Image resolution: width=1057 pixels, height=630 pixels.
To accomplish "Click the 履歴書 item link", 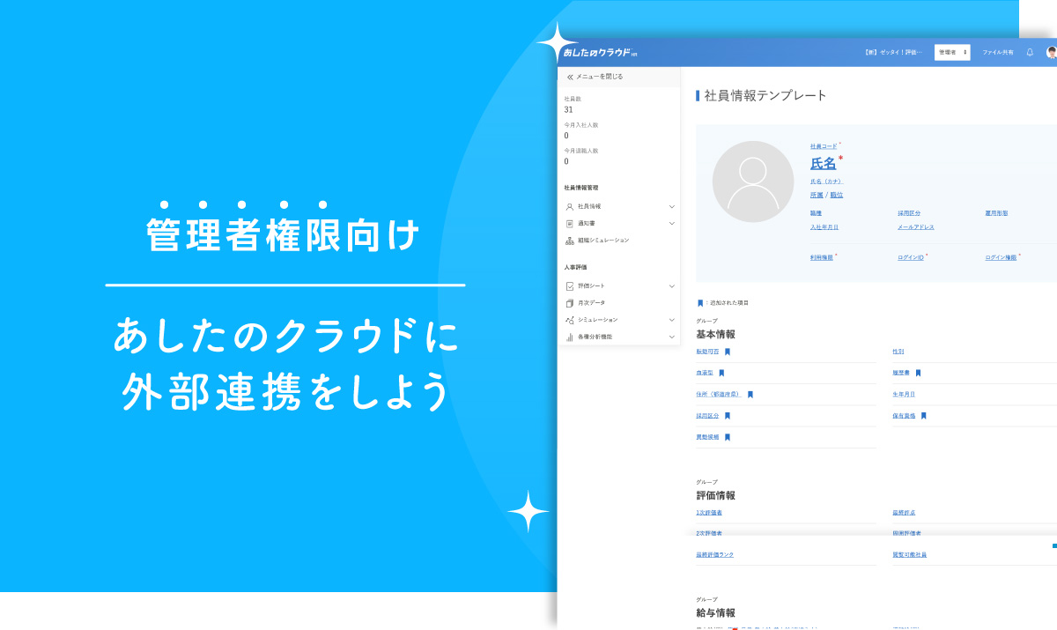I will [901, 374].
